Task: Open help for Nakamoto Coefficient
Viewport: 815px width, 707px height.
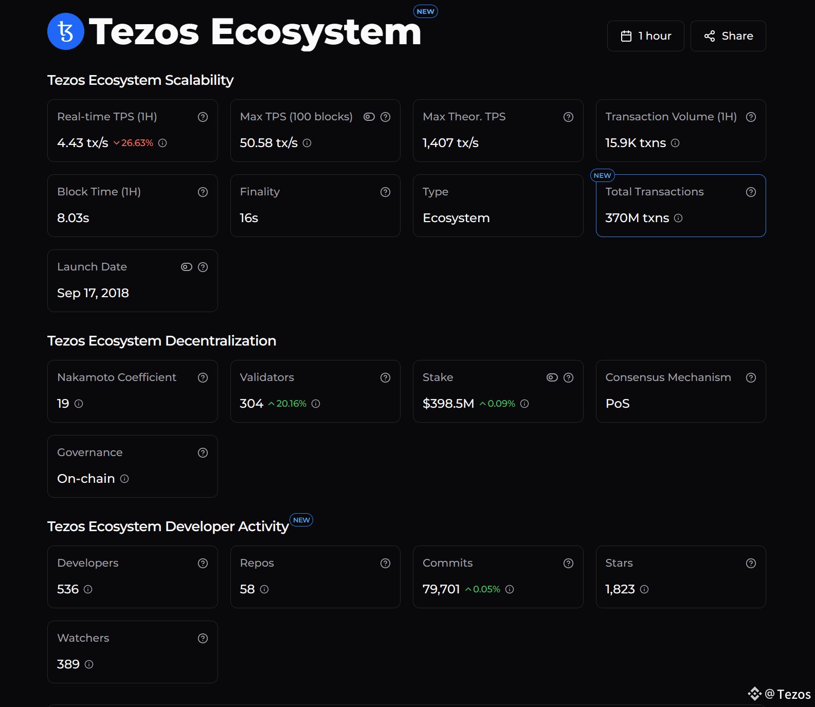Action: tap(203, 378)
